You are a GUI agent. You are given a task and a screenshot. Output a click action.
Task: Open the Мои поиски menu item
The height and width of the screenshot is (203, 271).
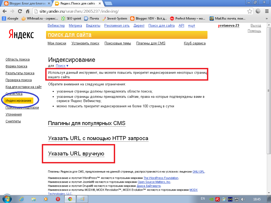click(x=57, y=43)
